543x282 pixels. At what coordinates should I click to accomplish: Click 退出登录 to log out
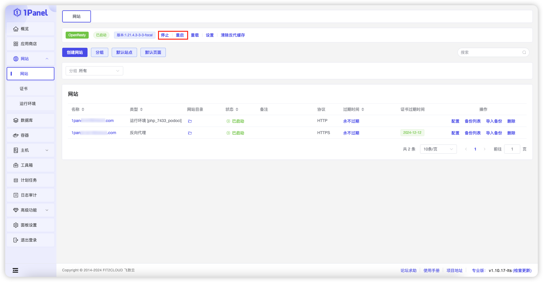pyautogui.click(x=28, y=240)
